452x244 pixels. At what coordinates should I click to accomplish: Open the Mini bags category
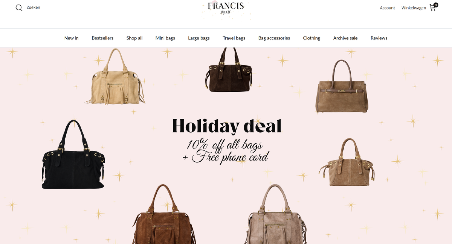coord(165,38)
